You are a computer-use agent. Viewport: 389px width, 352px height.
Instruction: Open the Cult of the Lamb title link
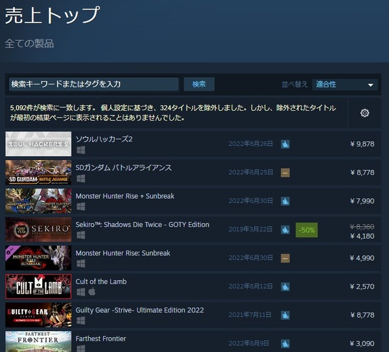(101, 282)
